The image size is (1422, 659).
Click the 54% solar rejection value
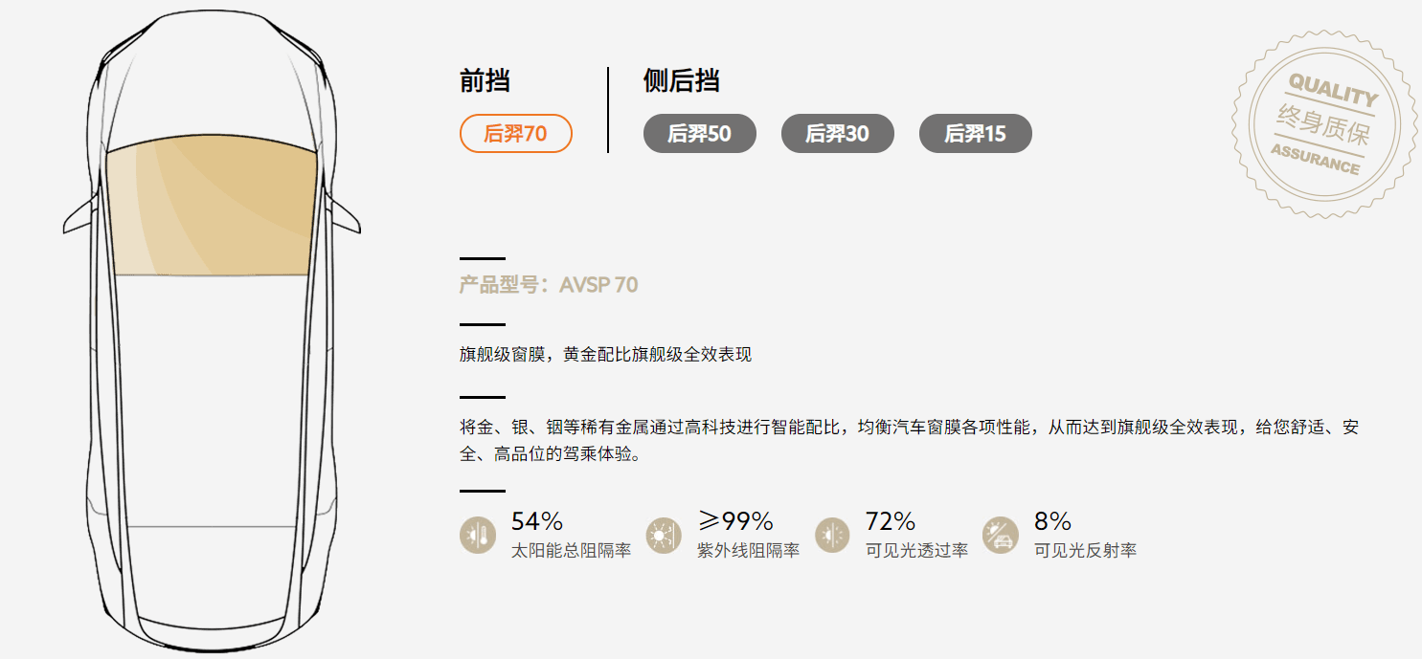(536, 521)
